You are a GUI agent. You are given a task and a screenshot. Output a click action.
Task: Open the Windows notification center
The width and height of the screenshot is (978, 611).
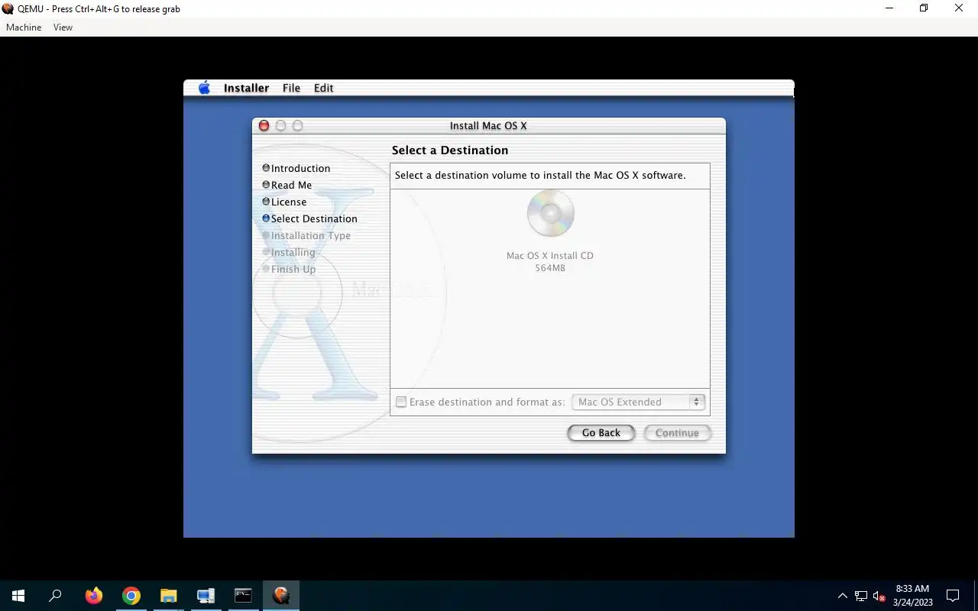953,596
